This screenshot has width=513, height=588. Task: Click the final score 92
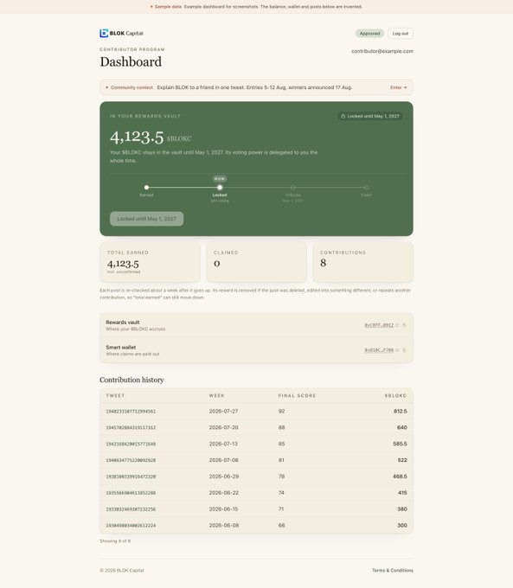[x=281, y=412]
